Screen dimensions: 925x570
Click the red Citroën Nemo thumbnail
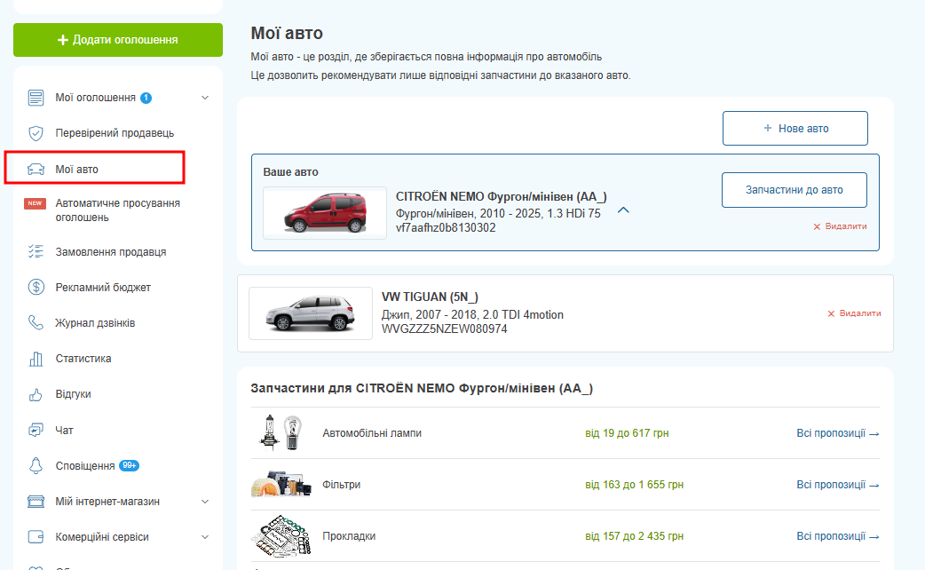325,213
